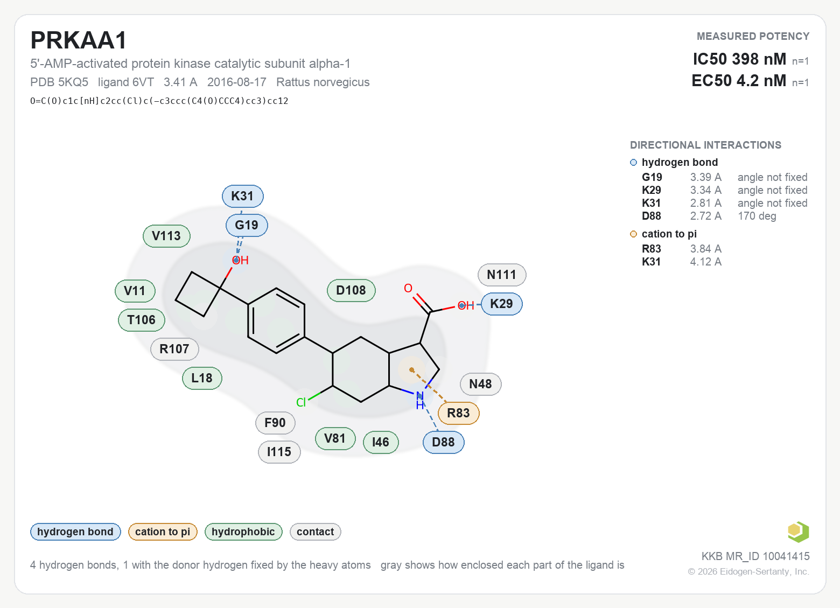Select the I46 residue label
Viewport: 840px width, 608px height.
coord(381,442)
